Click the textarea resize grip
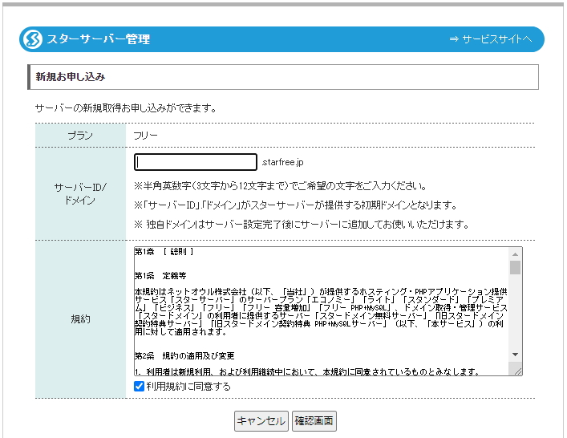 (x=518, y=371)
